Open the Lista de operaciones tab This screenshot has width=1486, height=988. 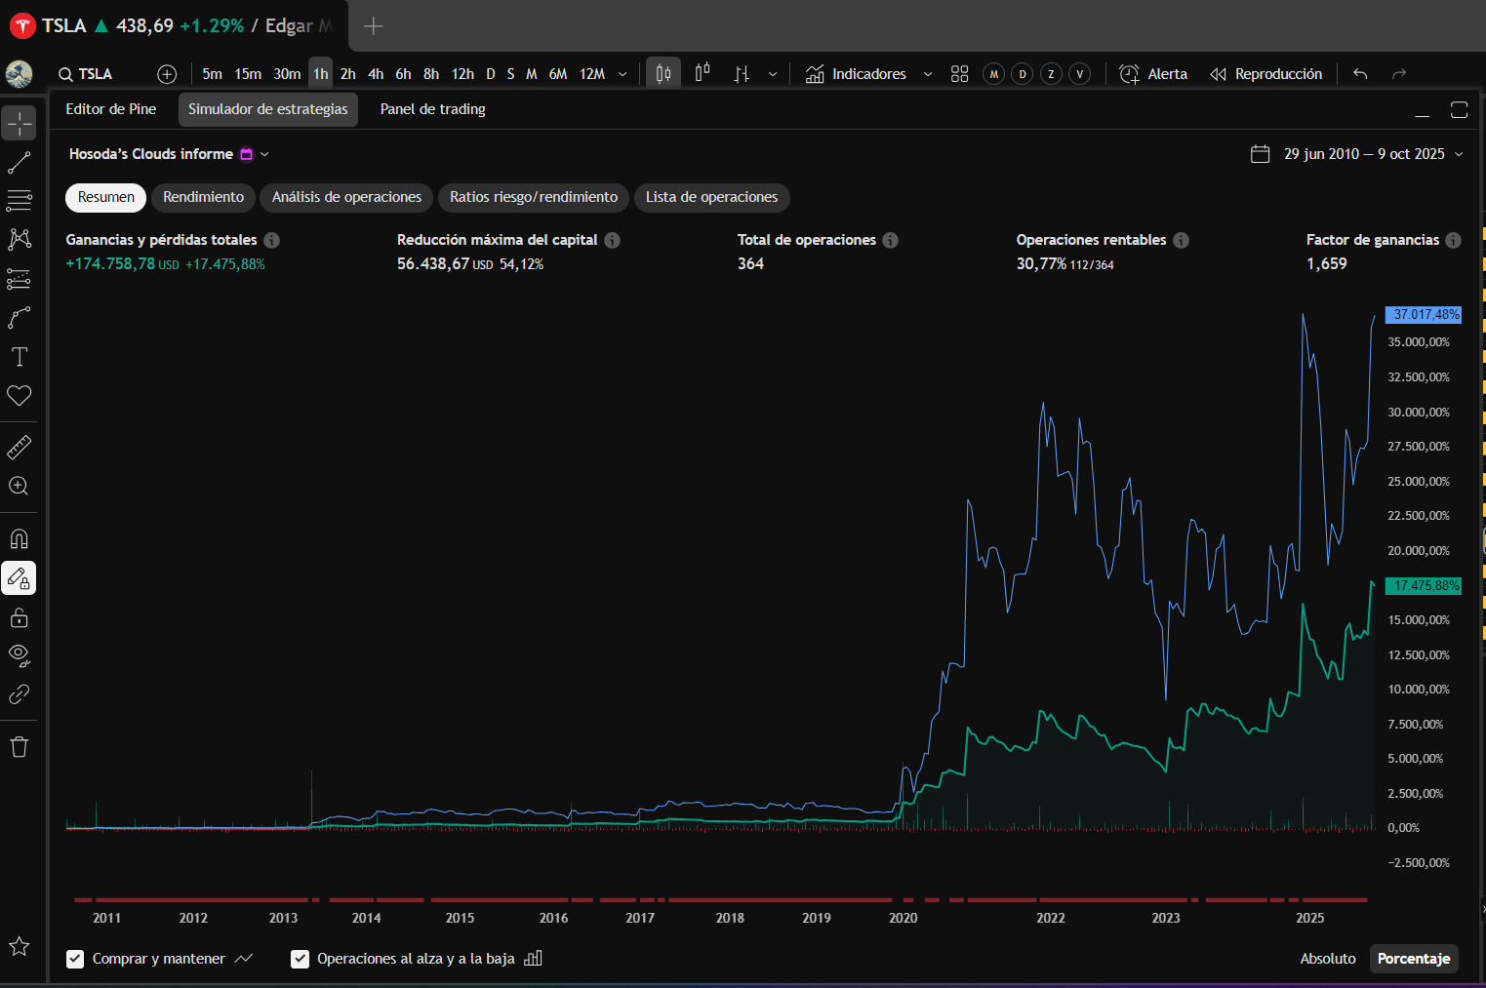(711, 197)
